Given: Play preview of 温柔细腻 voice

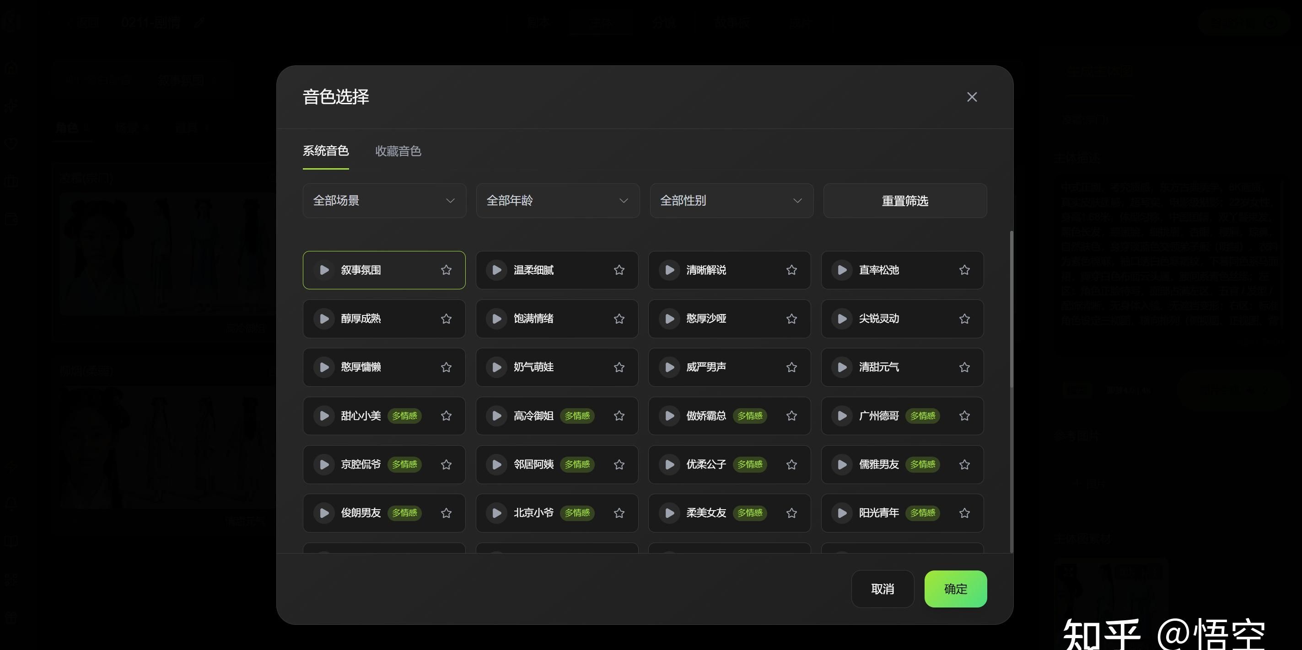Looking at the screenshot, I should point(496,270).
